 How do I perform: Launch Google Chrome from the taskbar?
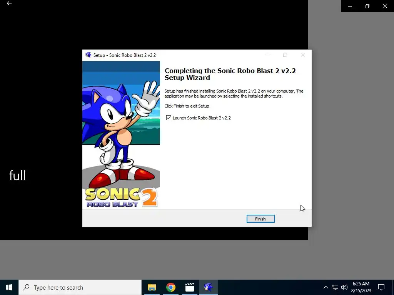tap(170, 287)
